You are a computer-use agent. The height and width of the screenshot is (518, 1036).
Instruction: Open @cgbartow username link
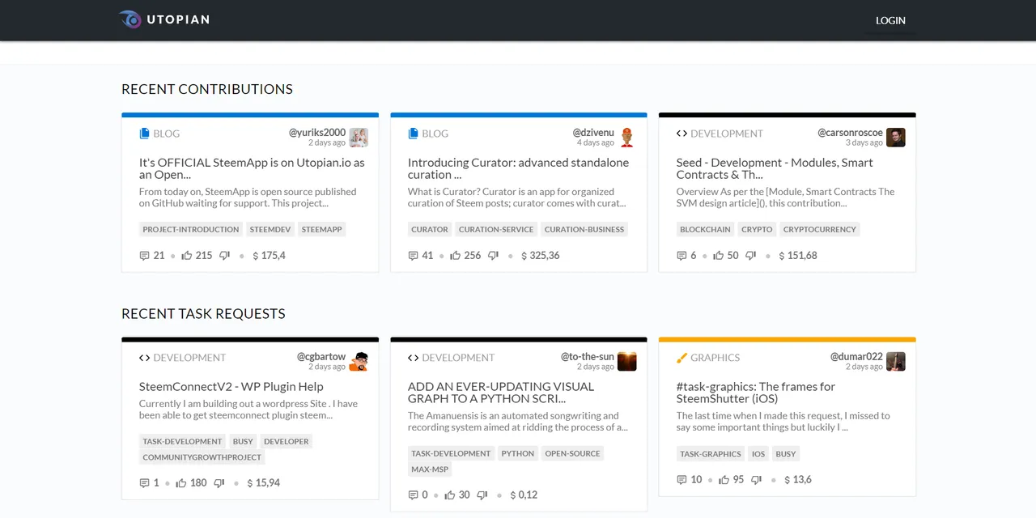pos(321,356)
